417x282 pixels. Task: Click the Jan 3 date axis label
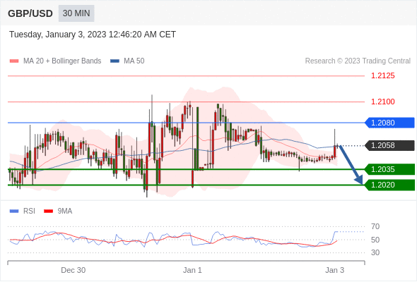334,270
